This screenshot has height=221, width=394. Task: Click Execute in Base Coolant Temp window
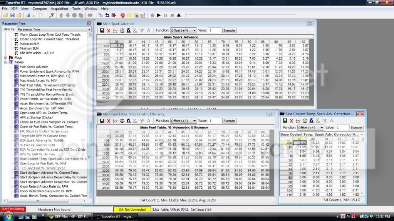pos(356,128)
